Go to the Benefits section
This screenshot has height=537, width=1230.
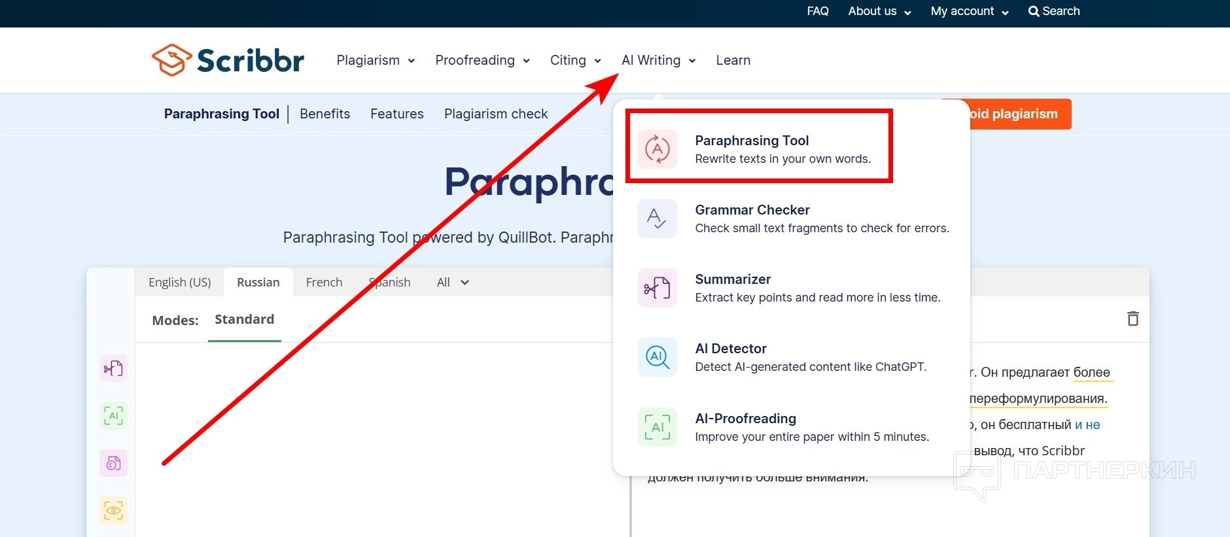click(325, 114)
